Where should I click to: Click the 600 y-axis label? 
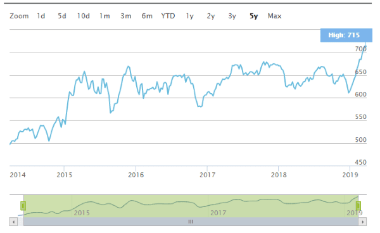pyautogui.click(x=360, y=94)
